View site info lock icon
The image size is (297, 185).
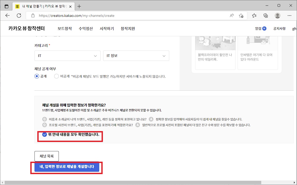[x=33, y=16]
